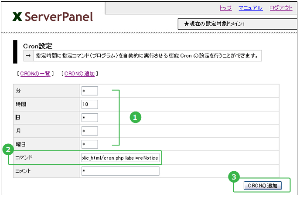The width and height of the screenshot is (300, 197).
Task: Open the マニュアル link
Action: pyautogui.click(x=250, y=8)
